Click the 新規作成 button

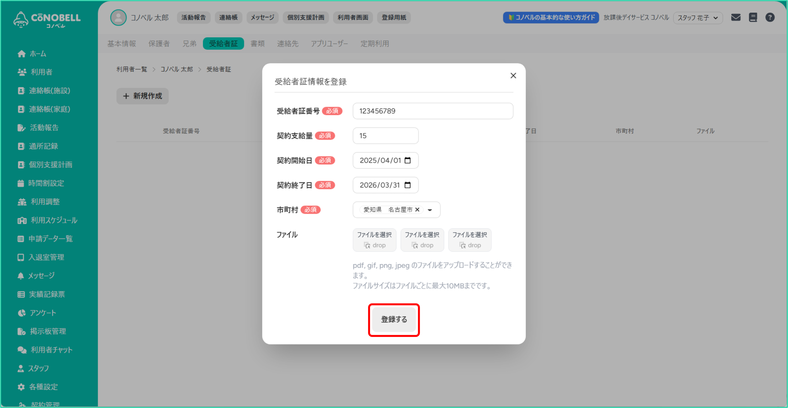(x=142, y=96)
